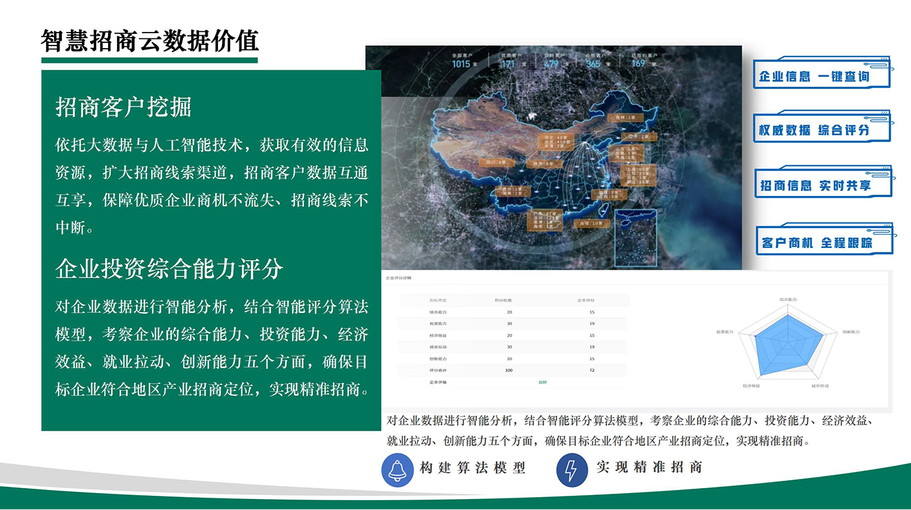
Task: Open the 招商信息 实时共享 banner
Action: pyautogui.click(x=815, y=185)
